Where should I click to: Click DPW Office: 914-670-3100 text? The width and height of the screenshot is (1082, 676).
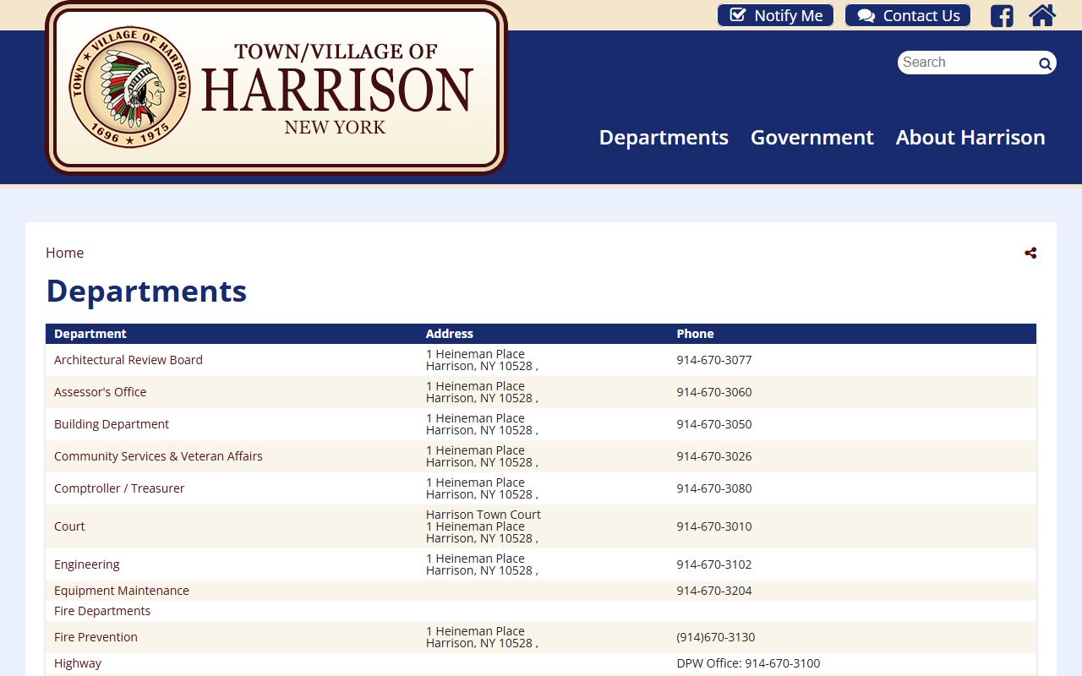tap(748, 663)
